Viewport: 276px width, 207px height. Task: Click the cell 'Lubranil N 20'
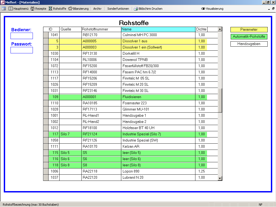point(158,177)
